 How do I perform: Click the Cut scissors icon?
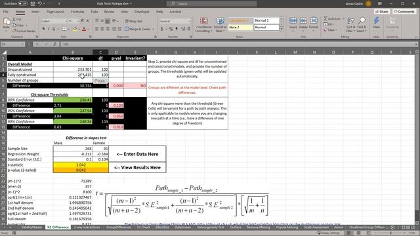(x=14, y=19)
